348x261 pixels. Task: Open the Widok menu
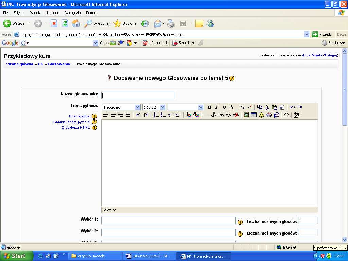coord(35,13)
